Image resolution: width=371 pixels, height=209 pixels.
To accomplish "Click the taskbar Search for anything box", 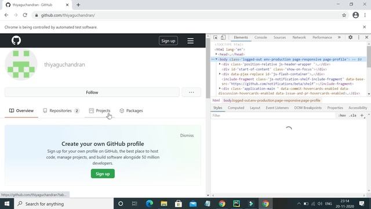I will click(64, 204).
